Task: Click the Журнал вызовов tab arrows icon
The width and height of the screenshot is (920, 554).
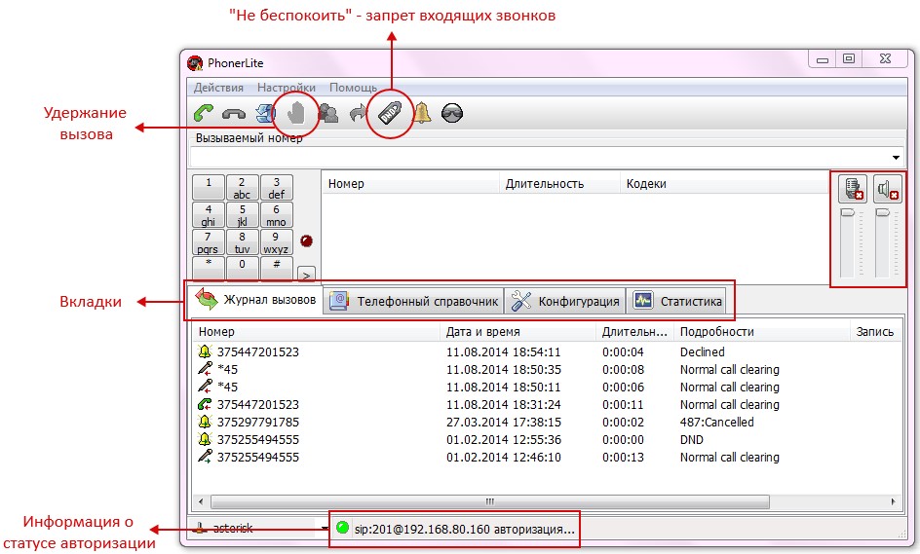Action: 207,300
